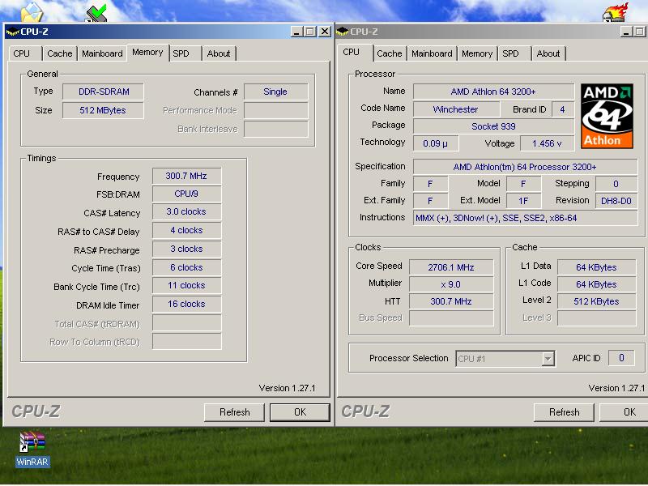648x486 pixels.
Task: Open the flaming desktop icon at top right
Action: [x=616, y=12]
